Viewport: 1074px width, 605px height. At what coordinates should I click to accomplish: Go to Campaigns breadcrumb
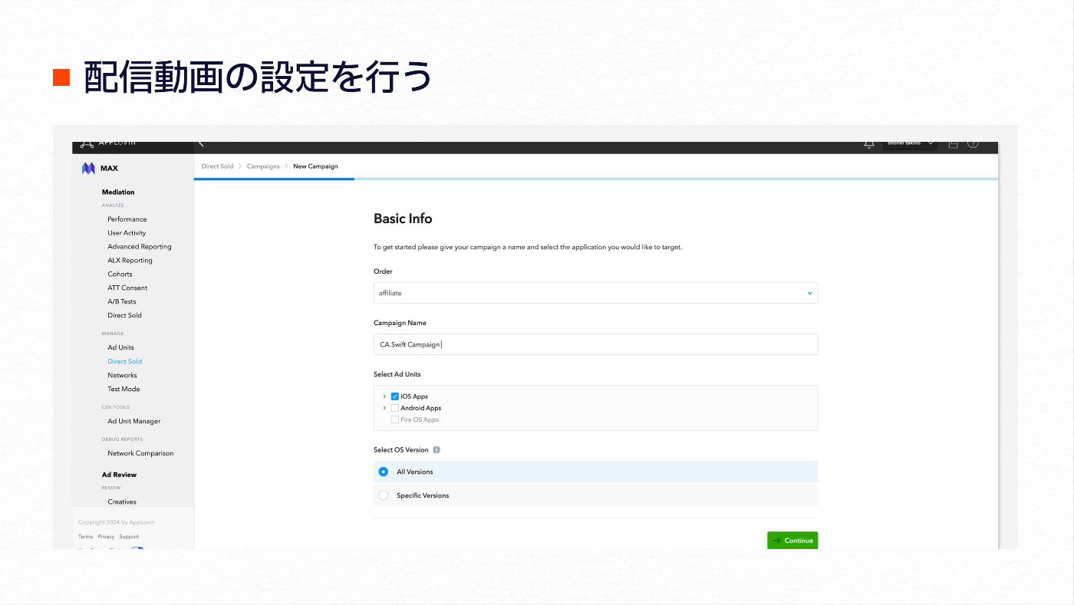tap(263, 166)
